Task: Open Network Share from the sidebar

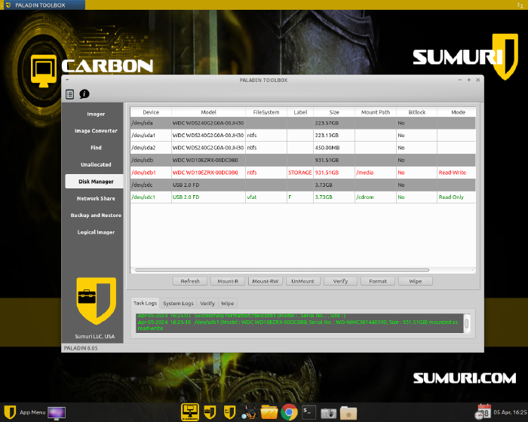Action: tap(96, 198)
